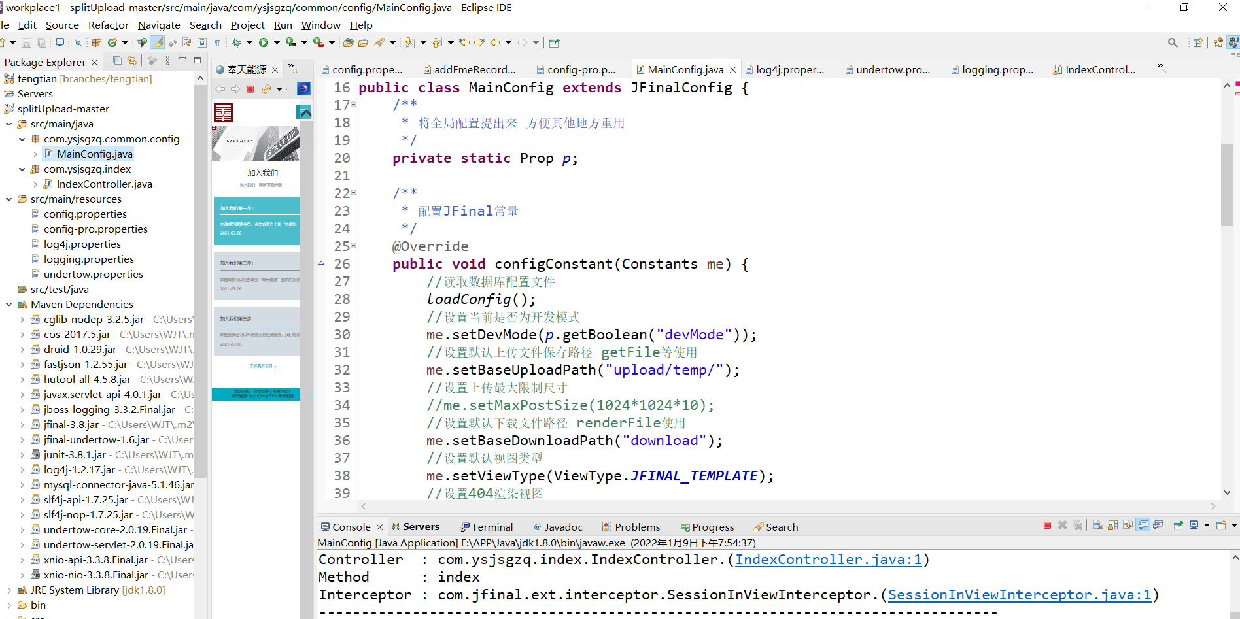Open the Run button dropdown arrow
This screenshot has height=619, width=1240.
point(277,43)
